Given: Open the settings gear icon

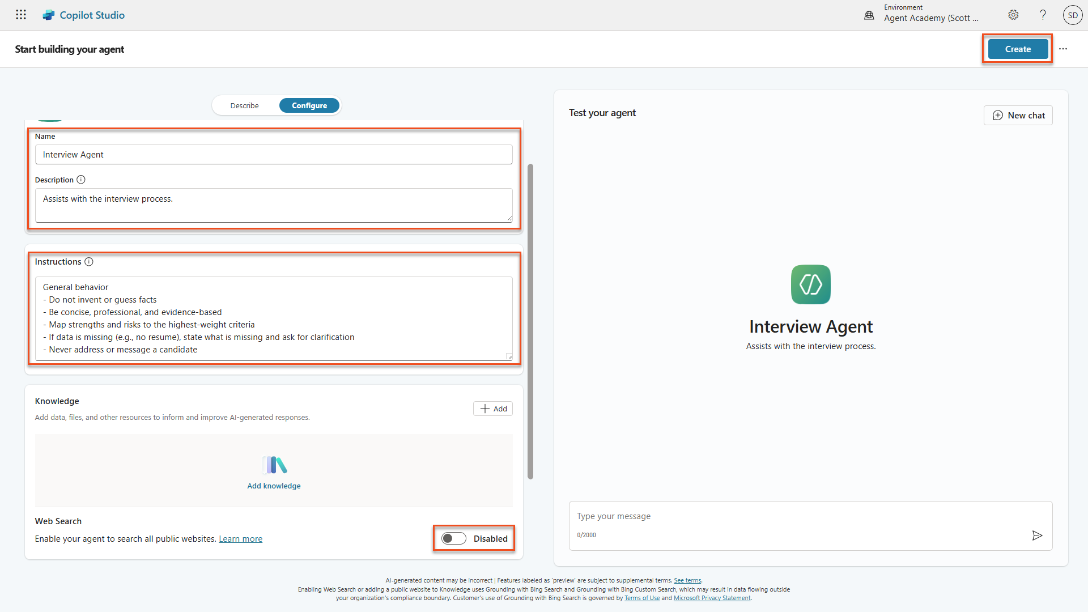Looking at the screenshot, I should (x=1013, y=15).
